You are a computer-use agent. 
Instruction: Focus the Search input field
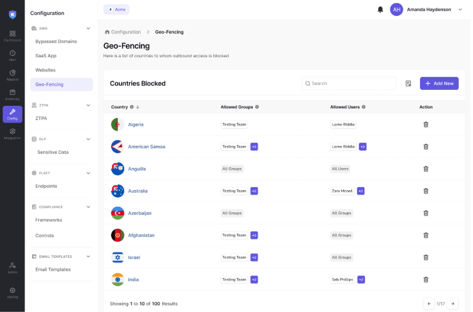(348, 84)
